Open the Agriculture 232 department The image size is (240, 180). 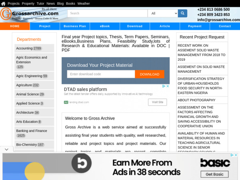34,85
